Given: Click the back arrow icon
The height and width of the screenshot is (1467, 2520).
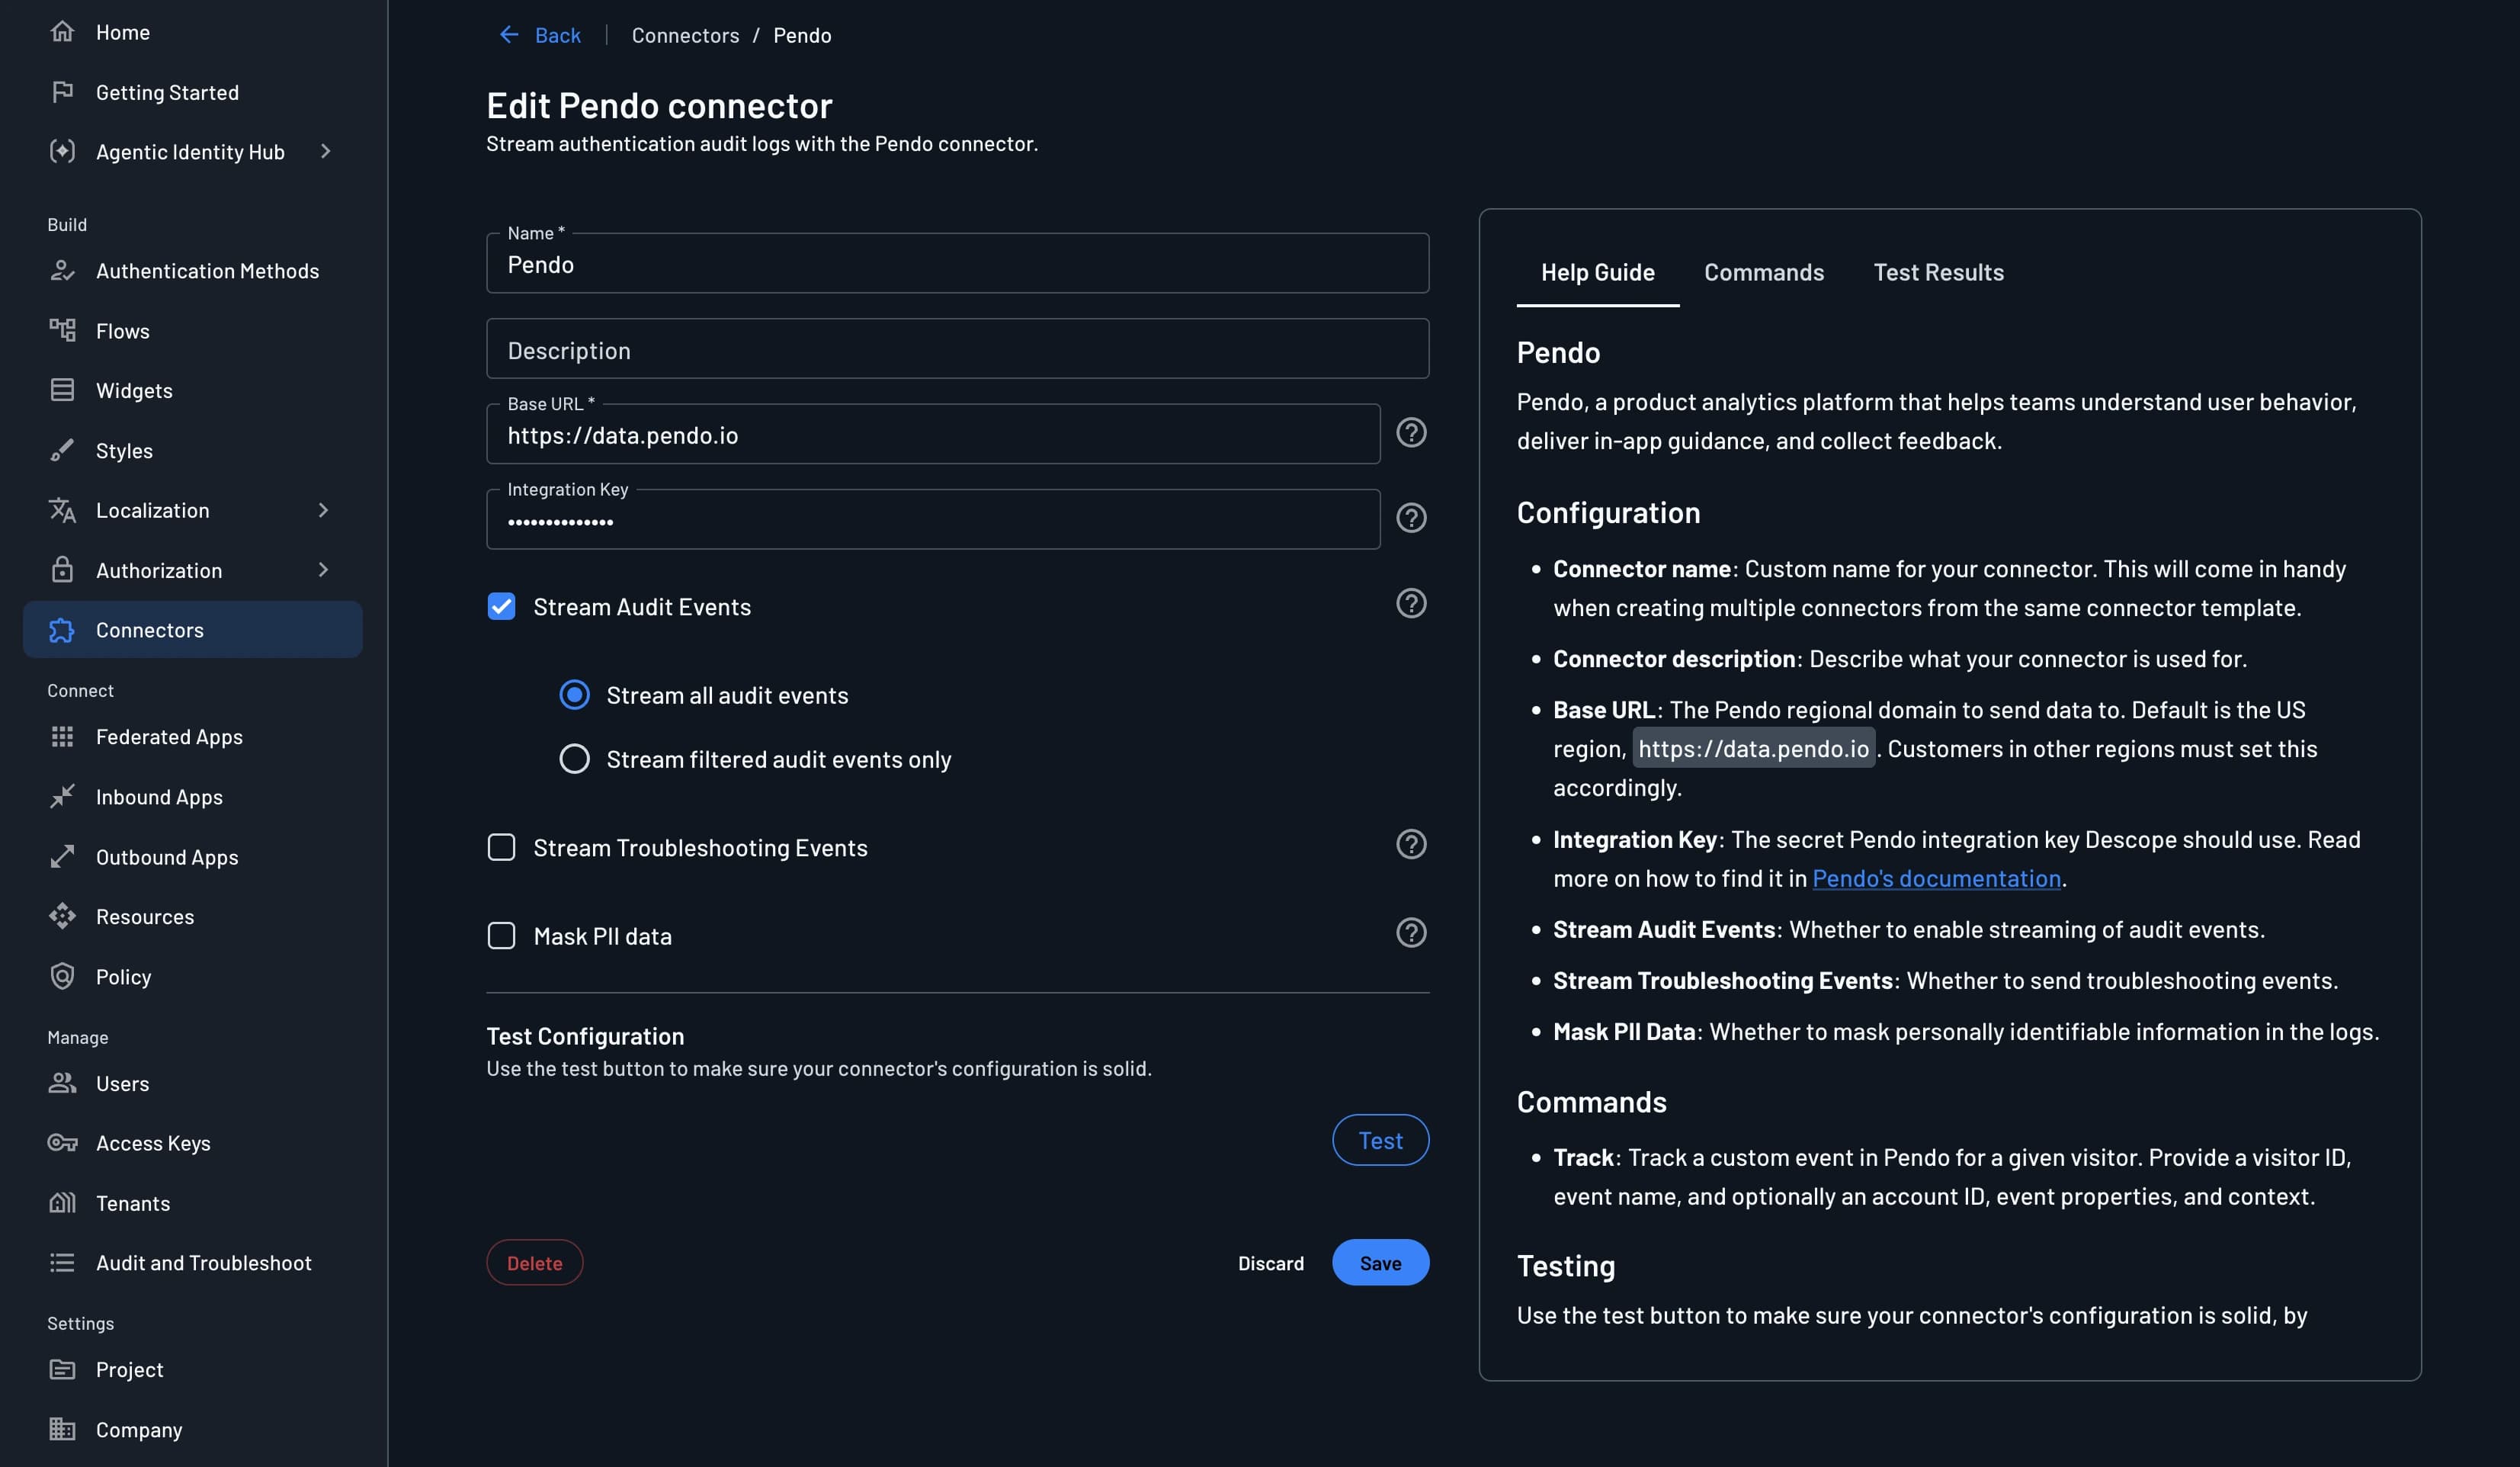Looking at the screenshot, I should point(509,35).
